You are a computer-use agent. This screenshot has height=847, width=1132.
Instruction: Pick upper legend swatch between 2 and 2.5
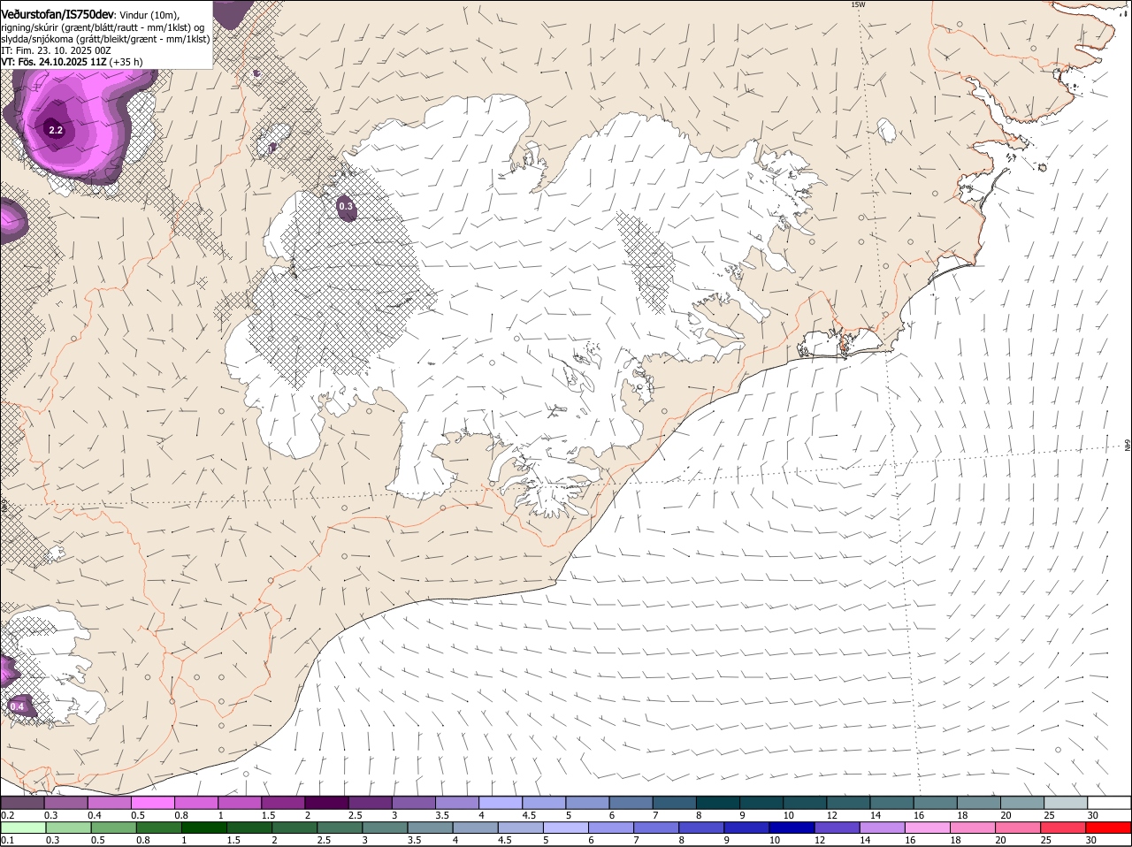pos(328,803)
